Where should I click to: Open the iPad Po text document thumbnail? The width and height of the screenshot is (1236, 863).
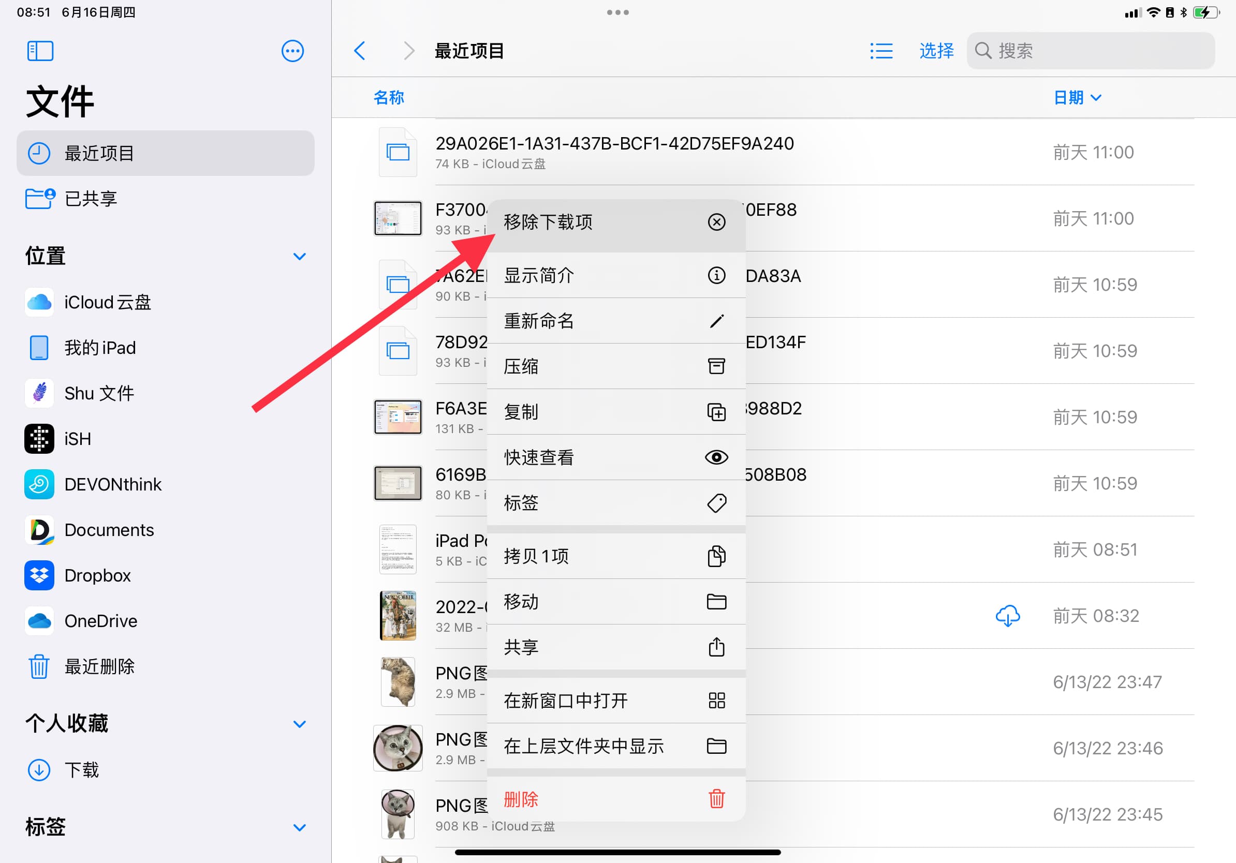tap(398, 549)
